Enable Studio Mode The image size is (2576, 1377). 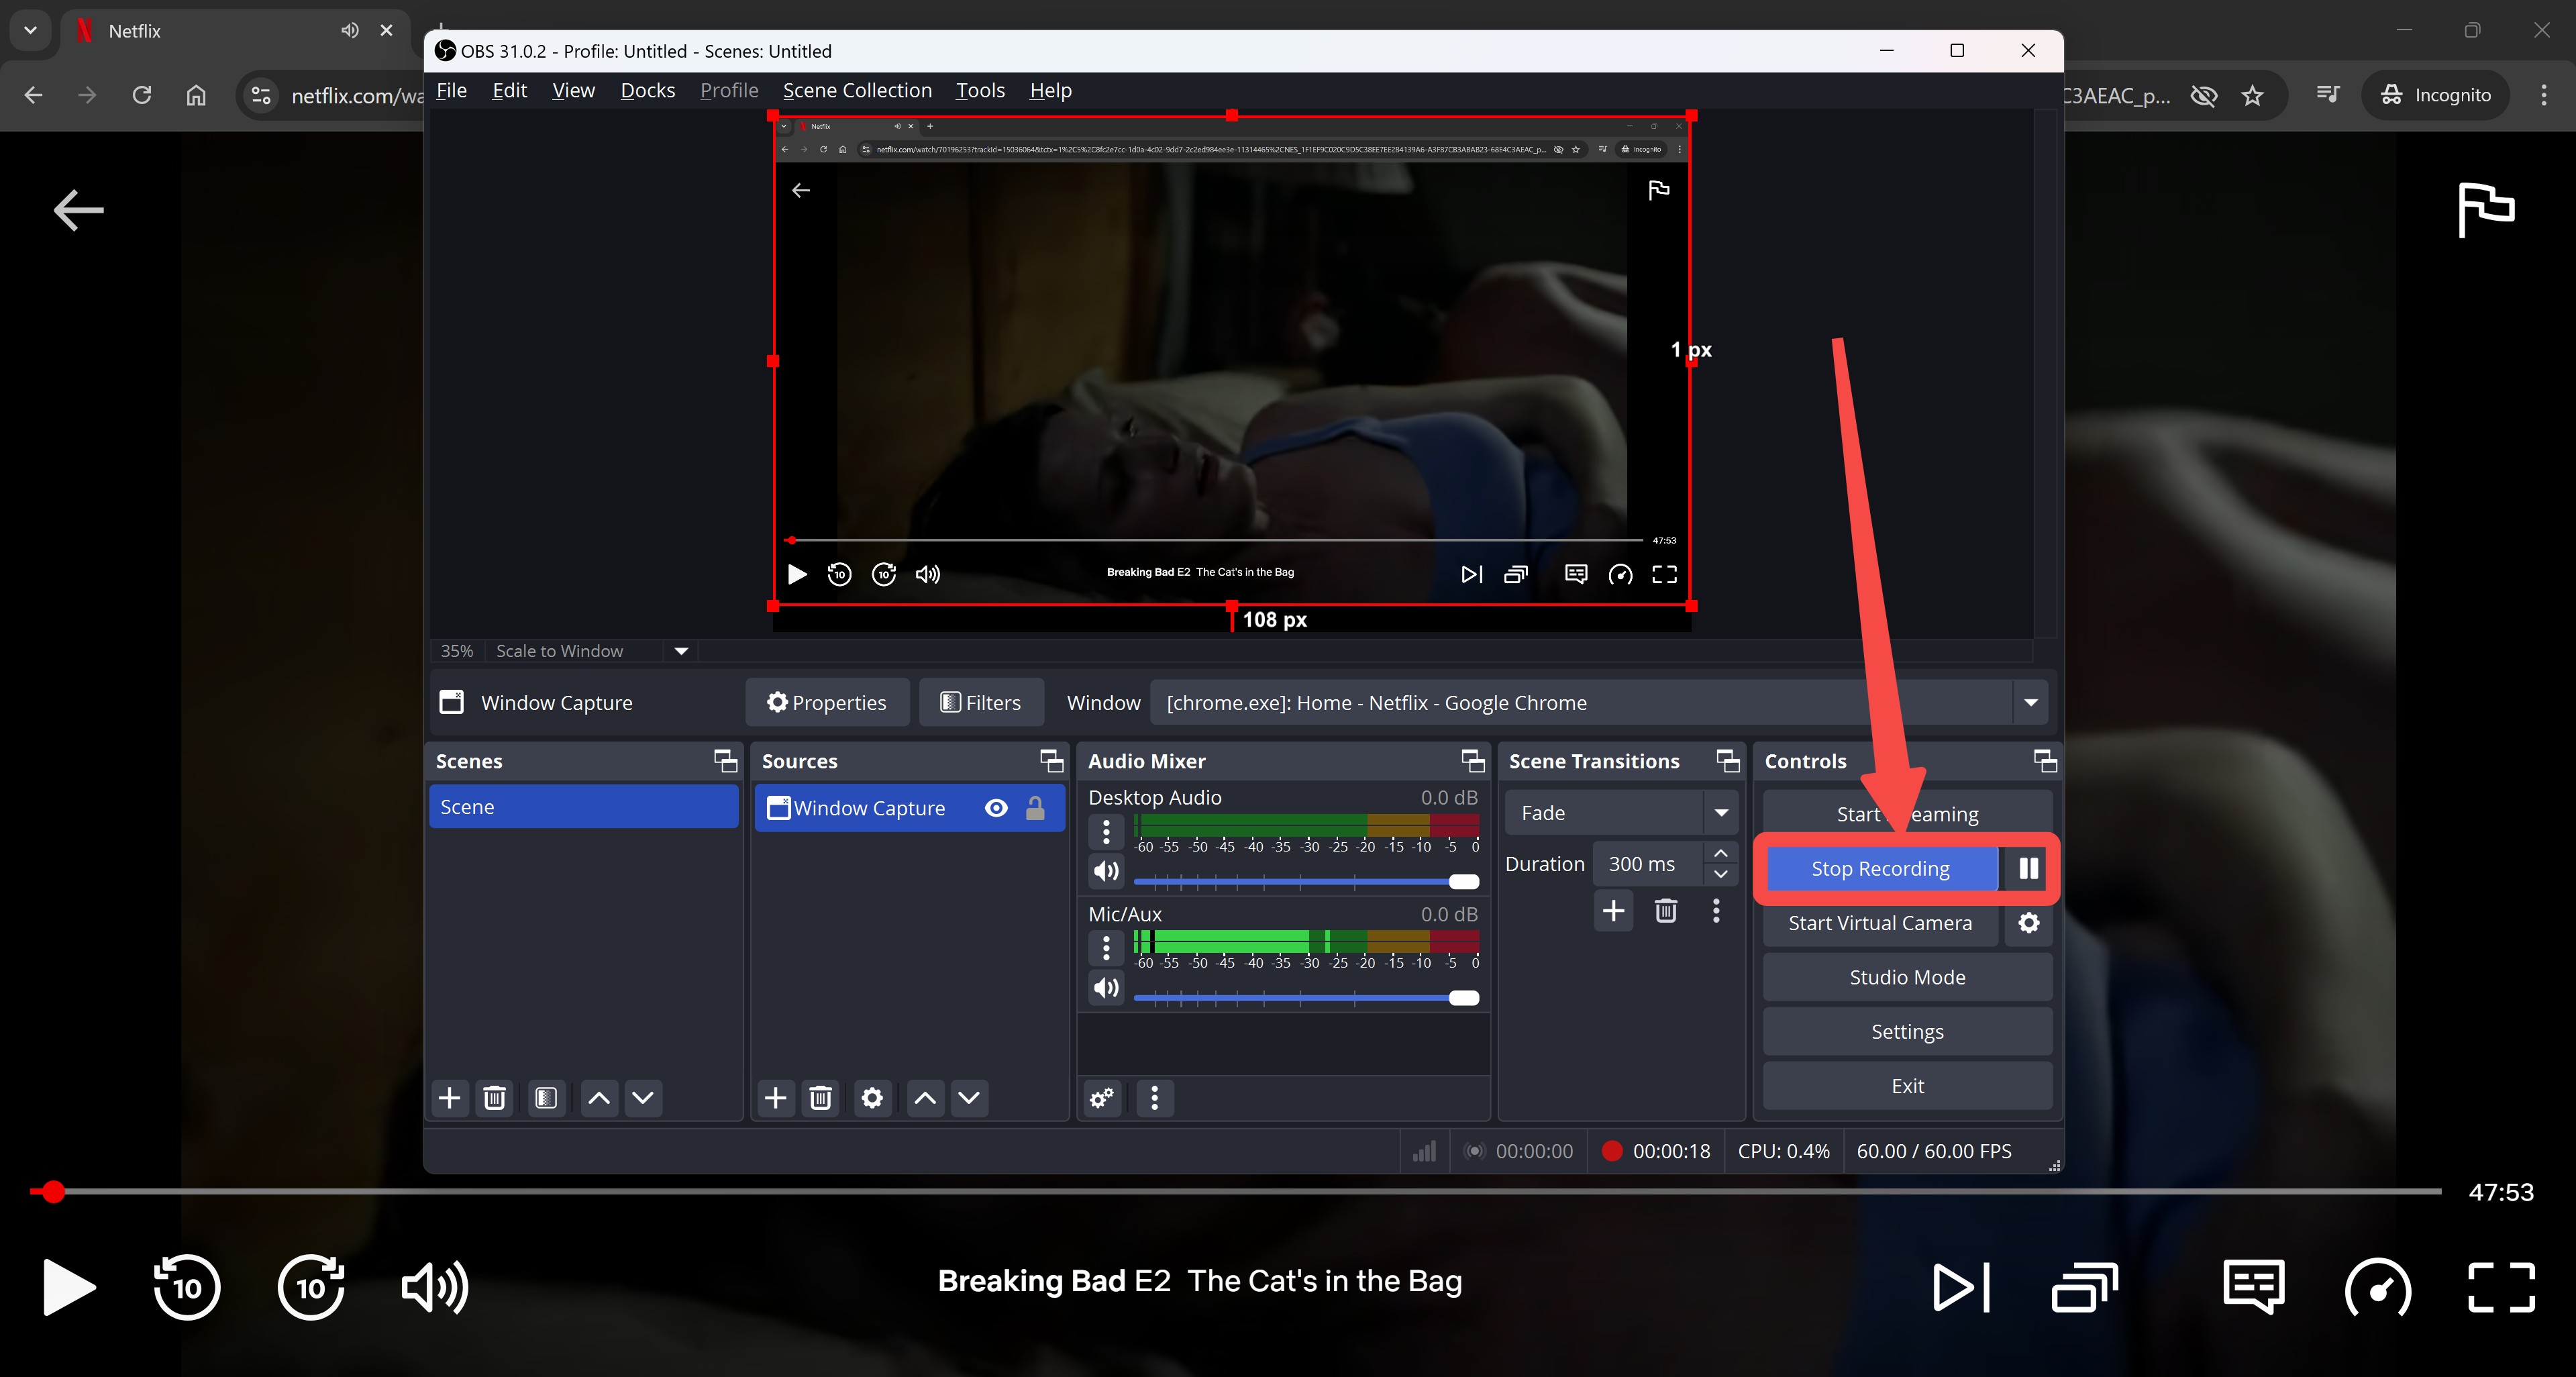[x=1907, y=977]
